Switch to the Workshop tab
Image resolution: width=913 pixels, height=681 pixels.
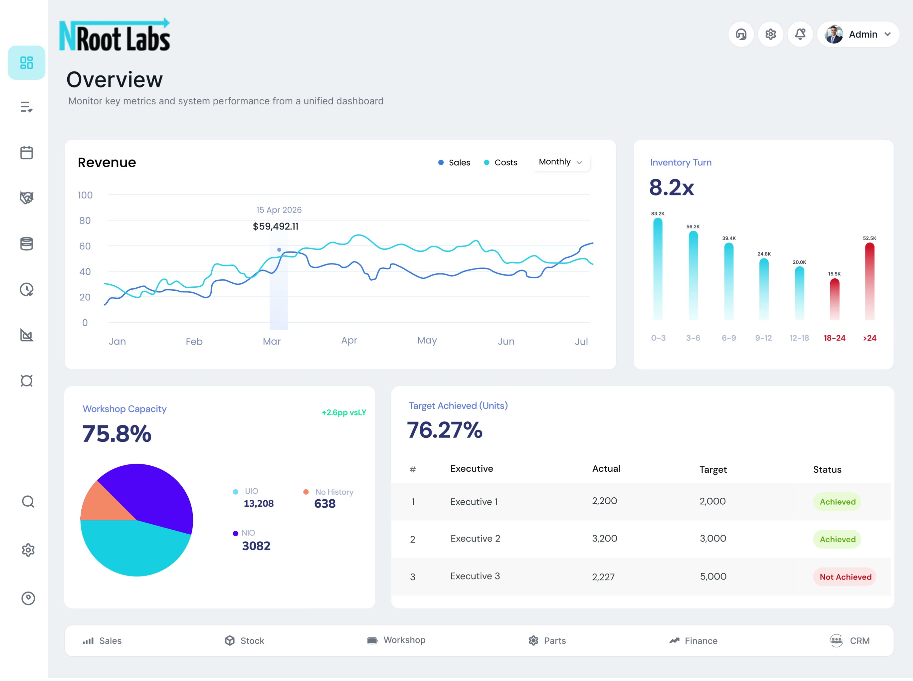[x=396, y=640]
